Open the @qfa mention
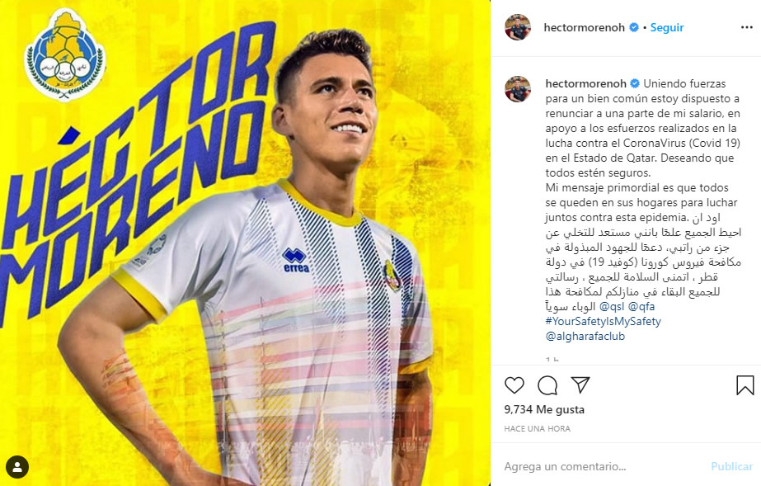The image size is (761, 486). click(641, 306)
